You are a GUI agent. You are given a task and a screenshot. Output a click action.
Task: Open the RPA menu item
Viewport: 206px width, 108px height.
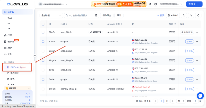[x=11, y=79]
